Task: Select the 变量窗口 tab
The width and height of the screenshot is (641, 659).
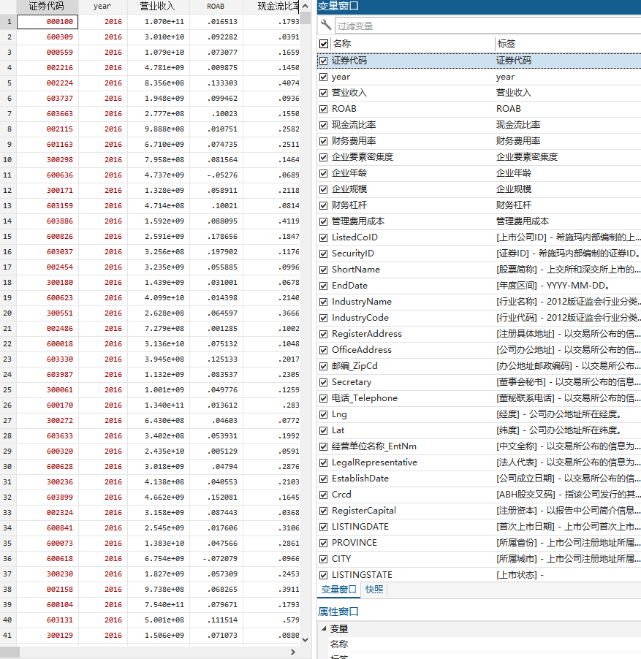Action: 339,590
